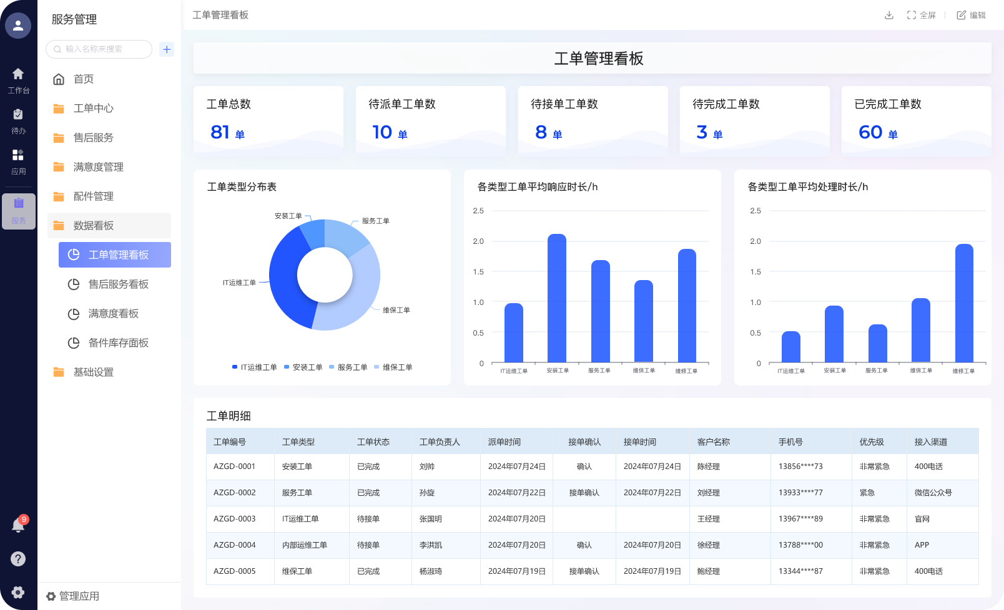Go to 工作台 workbench icon
Image resolution: width=1004 pixels, height=610 pixels.
18,81
